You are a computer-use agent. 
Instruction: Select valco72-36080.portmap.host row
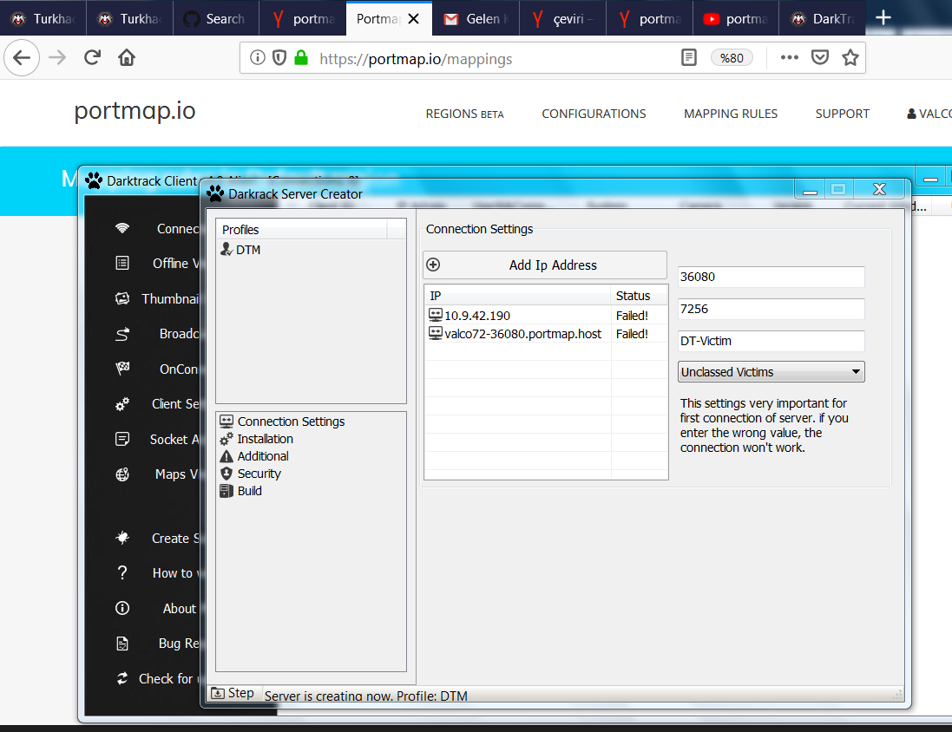(546, 333)
